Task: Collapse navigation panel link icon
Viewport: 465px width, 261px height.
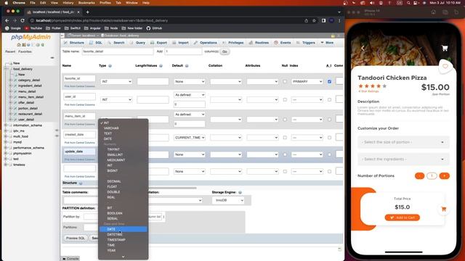Action: [x=52, y=58]
